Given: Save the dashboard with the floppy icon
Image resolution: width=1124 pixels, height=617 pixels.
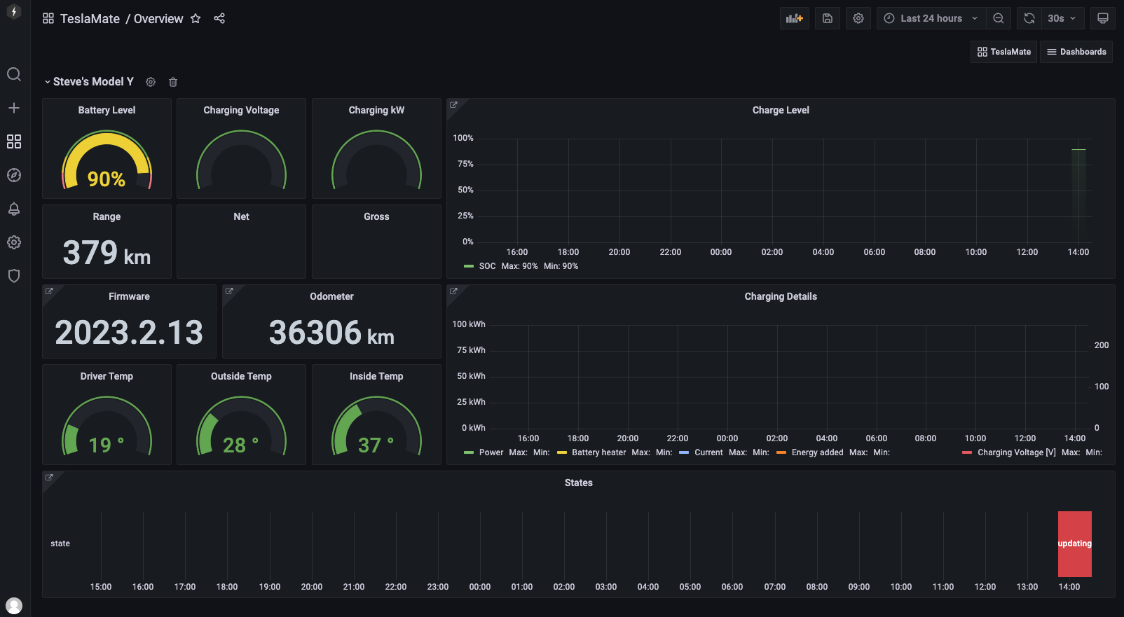Looking at the screenshot, I should [828, 18].
